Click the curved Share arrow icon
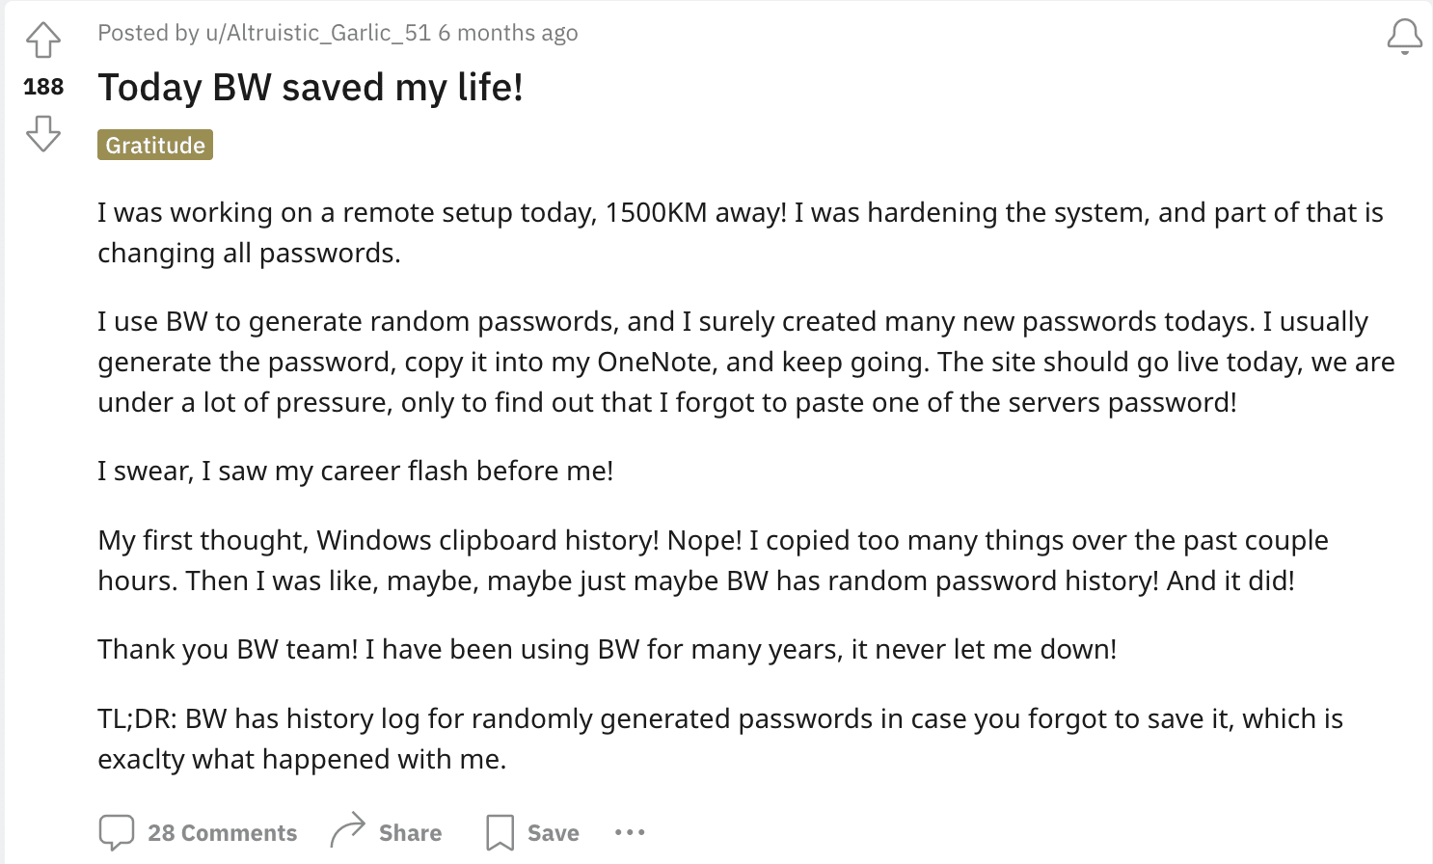Screen dimensions: 1433x864 click(x=347, y=828)
